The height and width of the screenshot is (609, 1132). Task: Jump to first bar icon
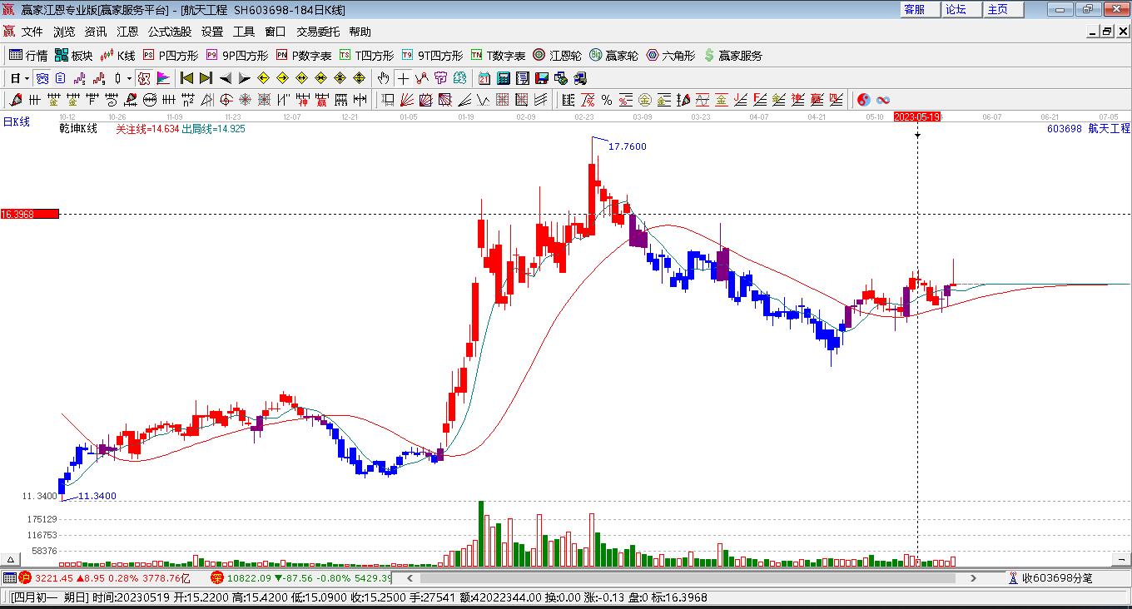[187, 78]
